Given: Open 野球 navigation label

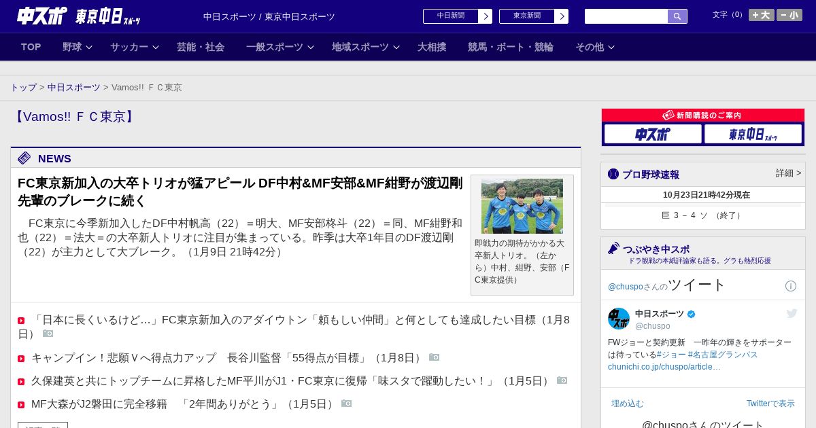Looking at the screenshot, I should click(x=72, y=47).
